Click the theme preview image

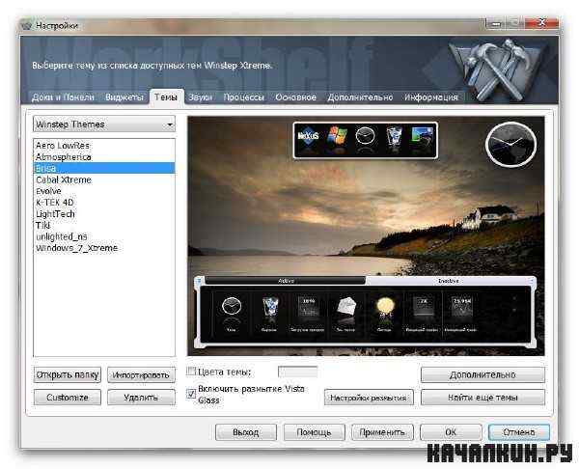366,236
